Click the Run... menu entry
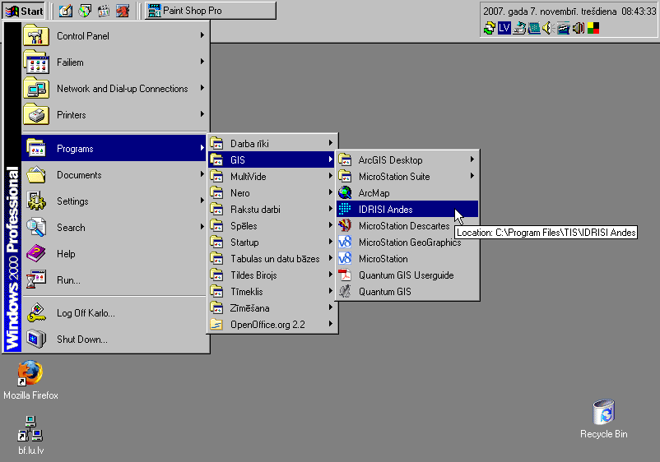Viewport: 660px width, 462px height. point(114,280)
